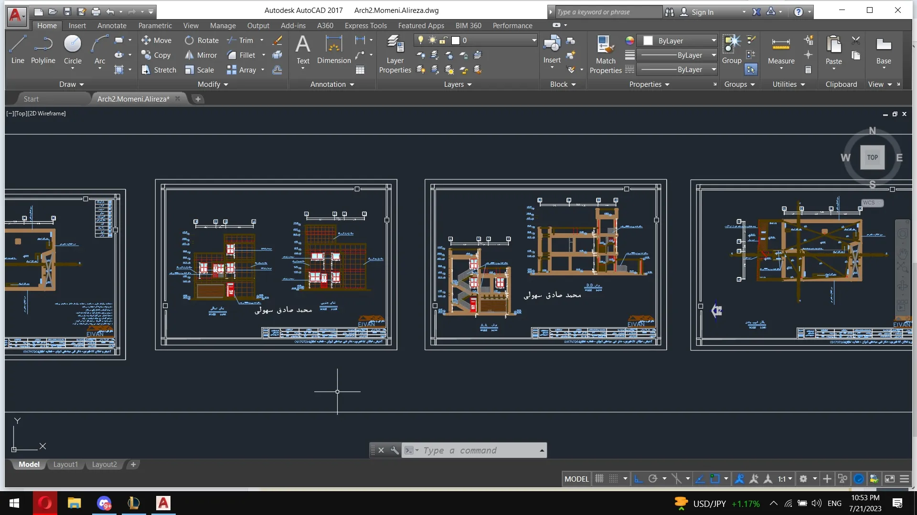Toggle ortho mode in status bar
This screenshot has width=917, height=515.
pos(639,479)
